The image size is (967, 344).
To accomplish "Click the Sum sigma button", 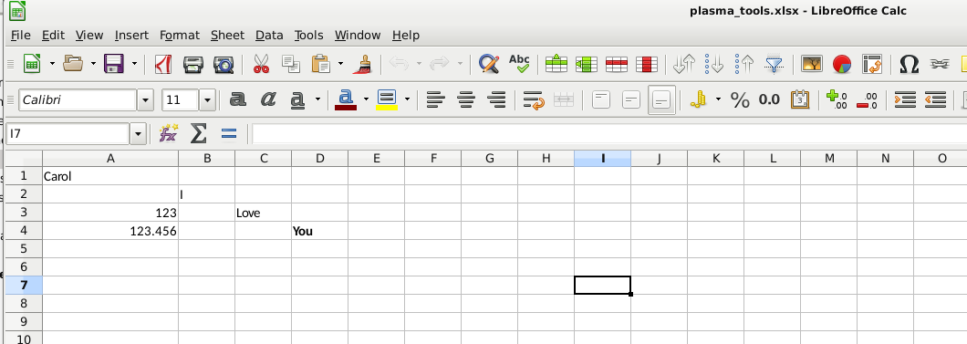I will coord(198,133).
